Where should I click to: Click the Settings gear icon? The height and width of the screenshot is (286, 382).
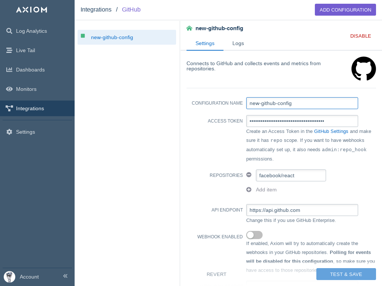9,132
